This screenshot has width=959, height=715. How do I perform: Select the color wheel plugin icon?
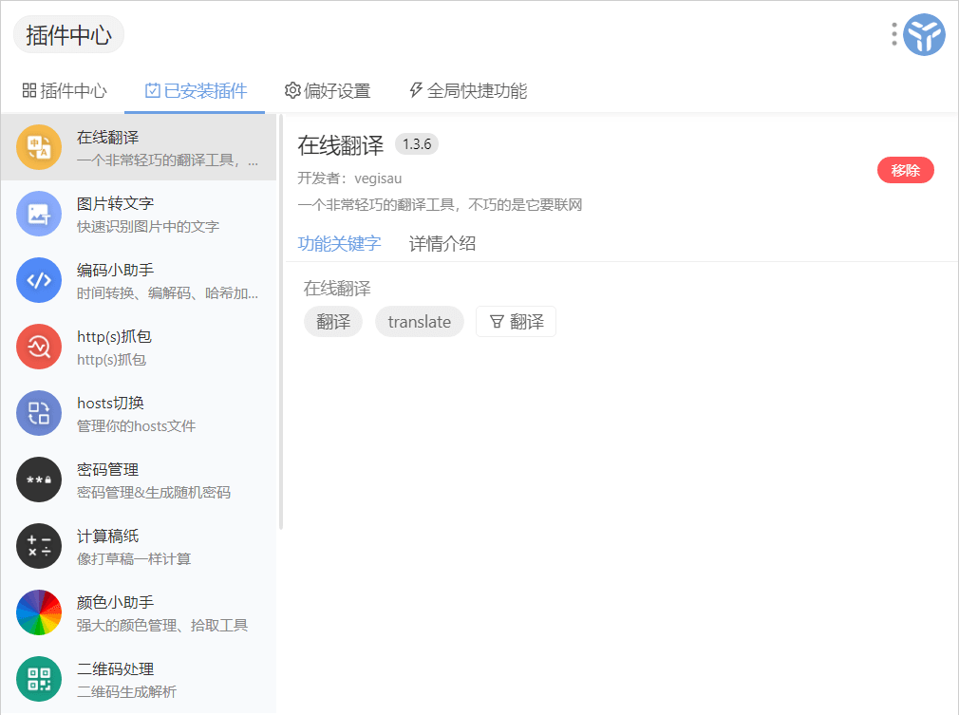(39, 612)
